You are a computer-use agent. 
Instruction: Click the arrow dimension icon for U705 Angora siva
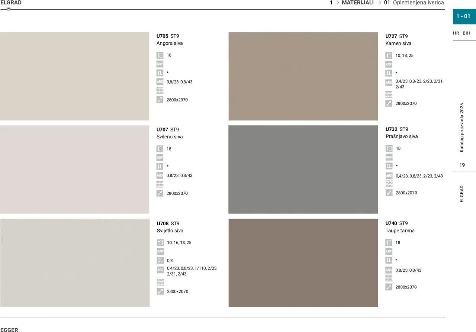pos(160,100)
